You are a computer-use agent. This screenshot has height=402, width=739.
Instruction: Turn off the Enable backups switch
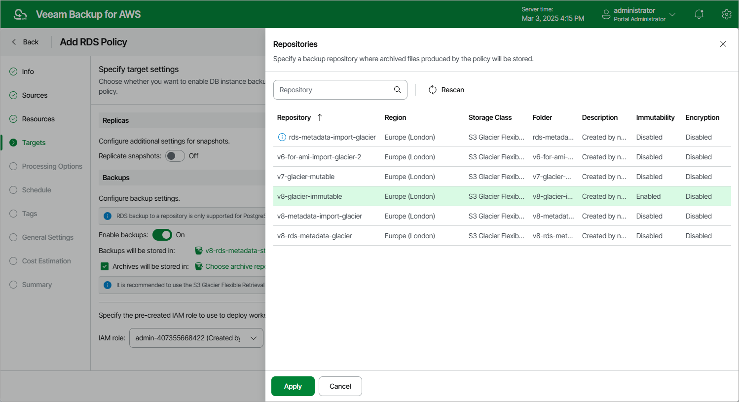pyautogui.click(x=162, y=235)
